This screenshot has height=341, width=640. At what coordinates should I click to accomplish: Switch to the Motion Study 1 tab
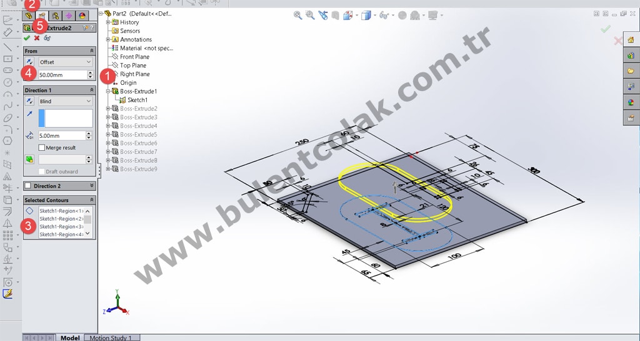111,338
